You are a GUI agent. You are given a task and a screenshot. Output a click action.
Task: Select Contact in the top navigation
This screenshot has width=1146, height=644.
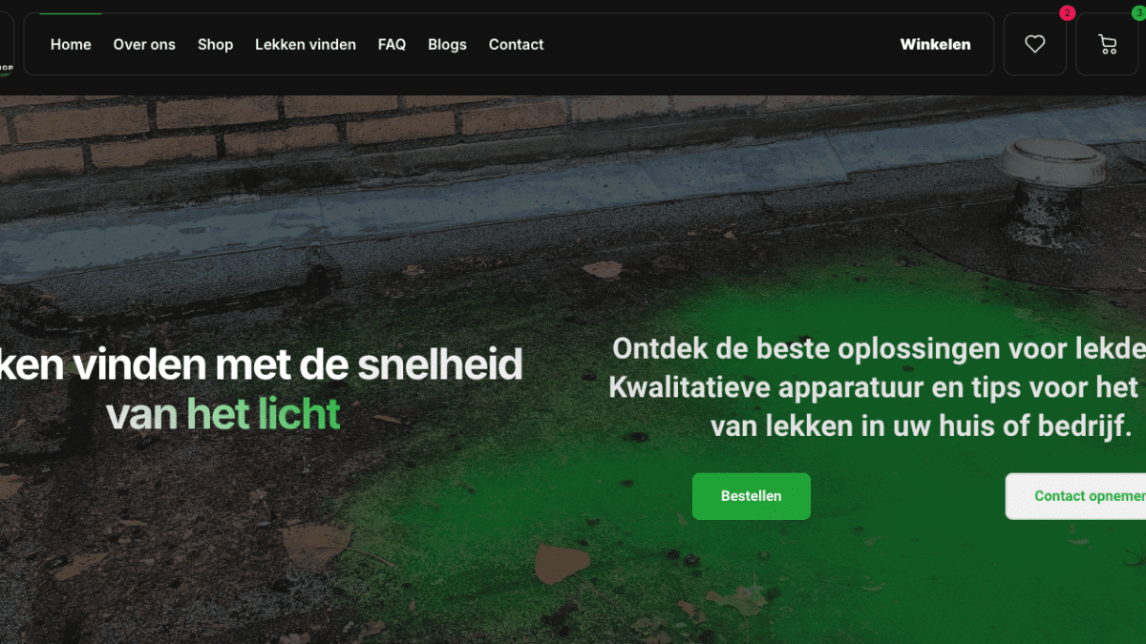[x=516, y=44]
